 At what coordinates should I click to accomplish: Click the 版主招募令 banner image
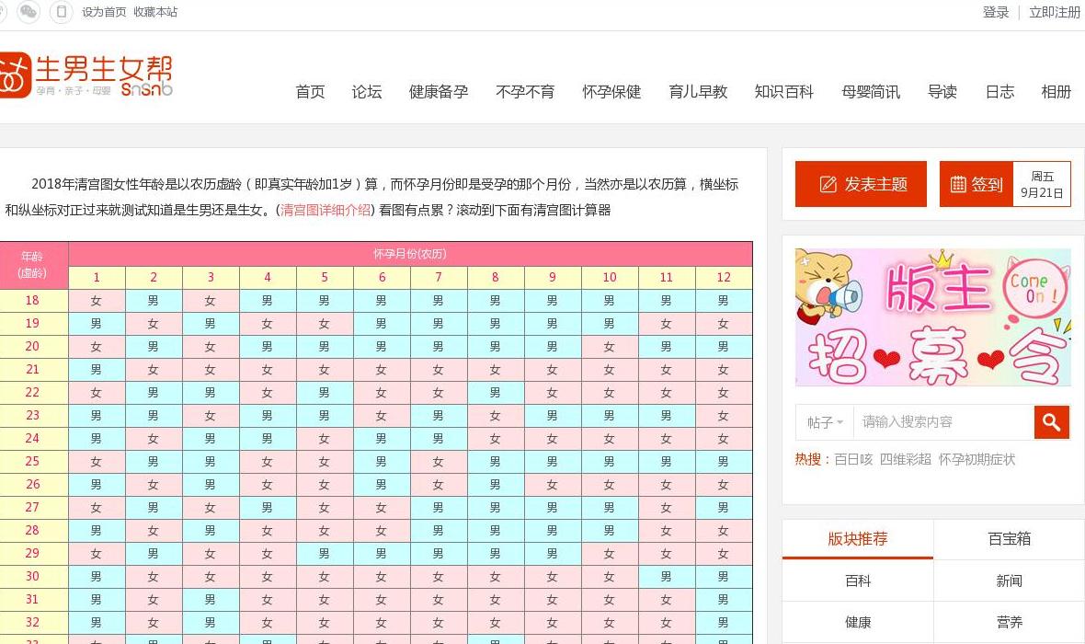pos(932,317)
